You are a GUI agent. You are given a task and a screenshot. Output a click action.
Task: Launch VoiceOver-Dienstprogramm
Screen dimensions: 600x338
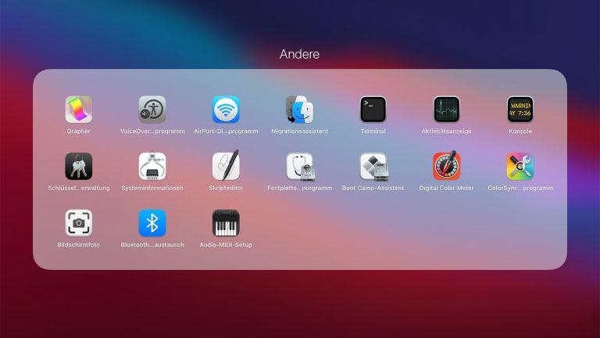(152, 110)
